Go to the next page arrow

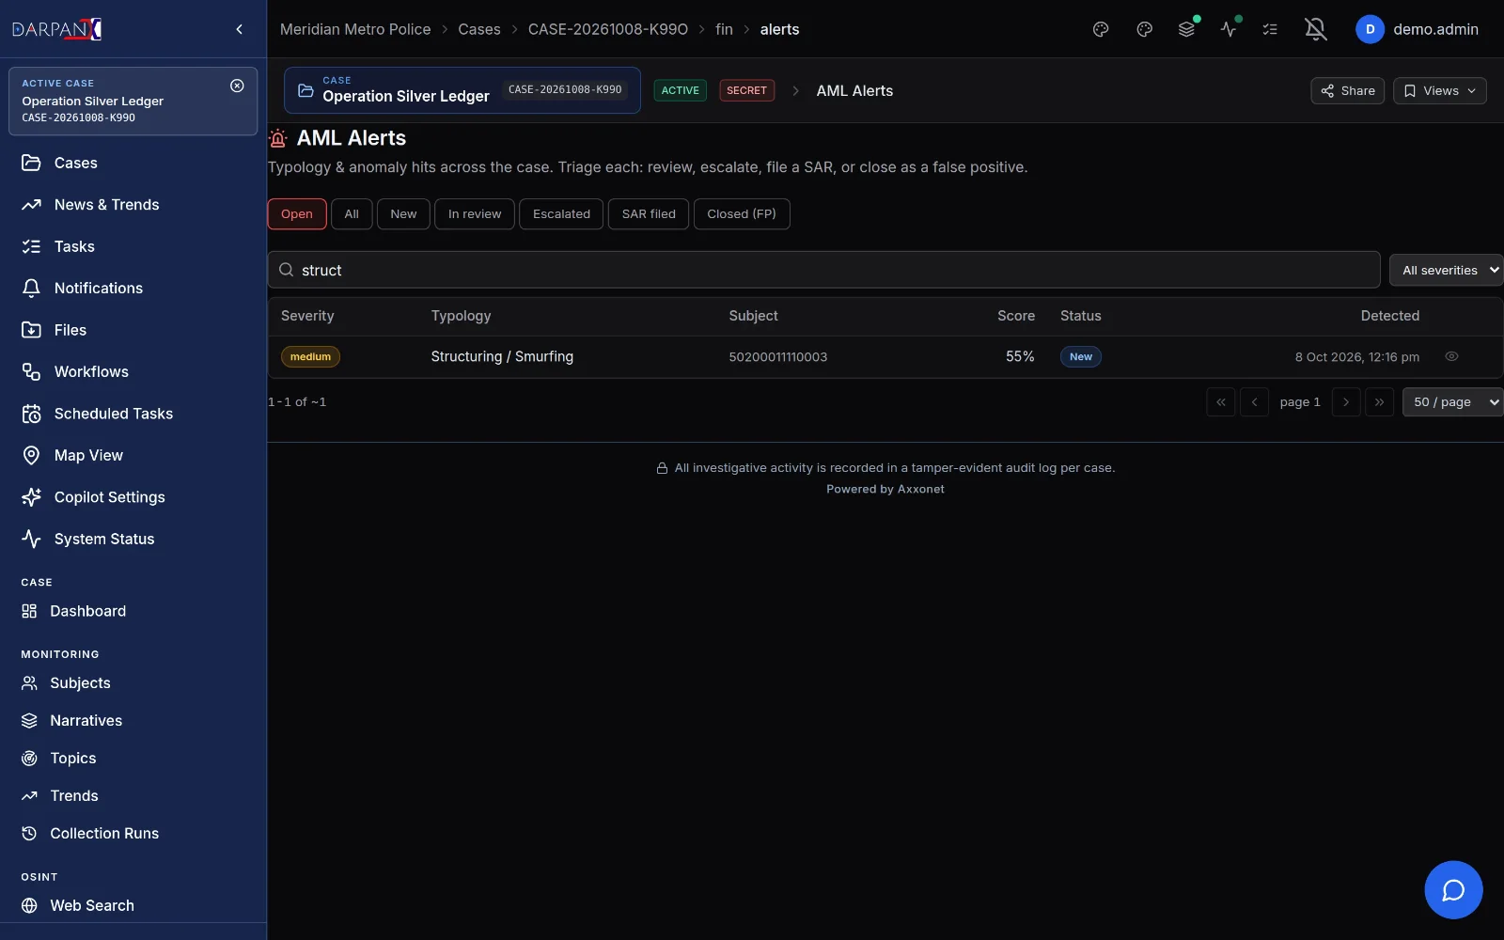(1346, 401)
